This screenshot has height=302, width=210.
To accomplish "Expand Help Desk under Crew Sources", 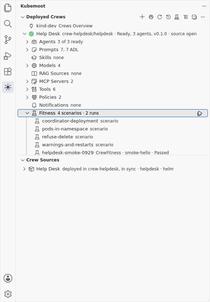I will click(x=24, y=169).
